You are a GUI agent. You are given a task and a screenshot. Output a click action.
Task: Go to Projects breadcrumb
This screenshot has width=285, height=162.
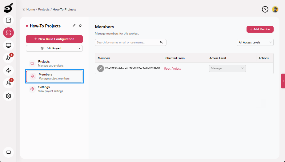(x=44, y=9)
